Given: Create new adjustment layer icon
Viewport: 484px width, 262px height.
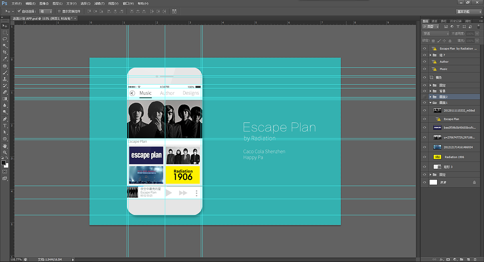Looking at the screenshot, I should 455,259.
